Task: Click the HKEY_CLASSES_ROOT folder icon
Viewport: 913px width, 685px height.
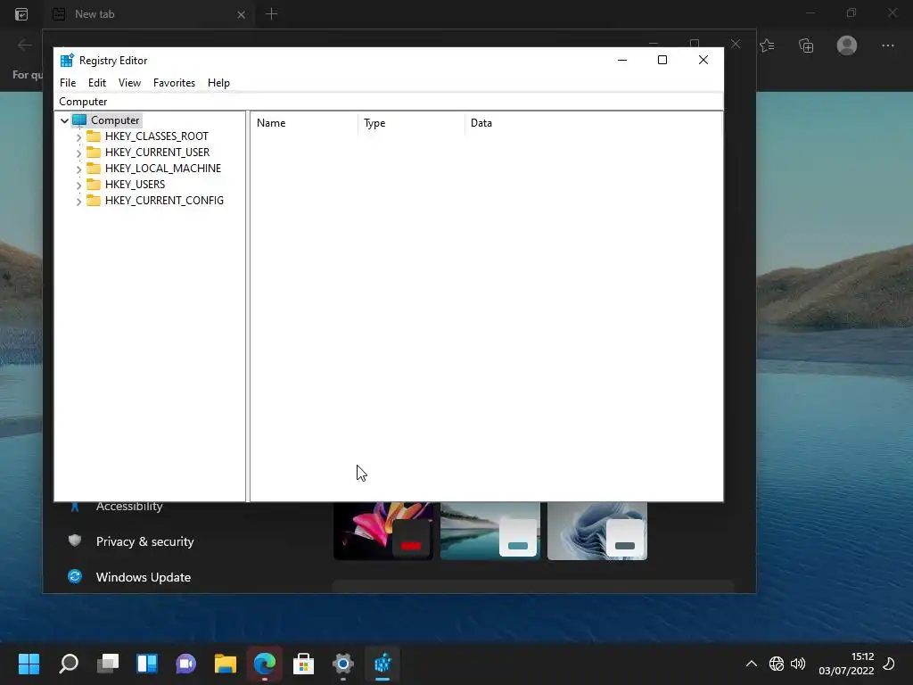Action: point(93,136)
